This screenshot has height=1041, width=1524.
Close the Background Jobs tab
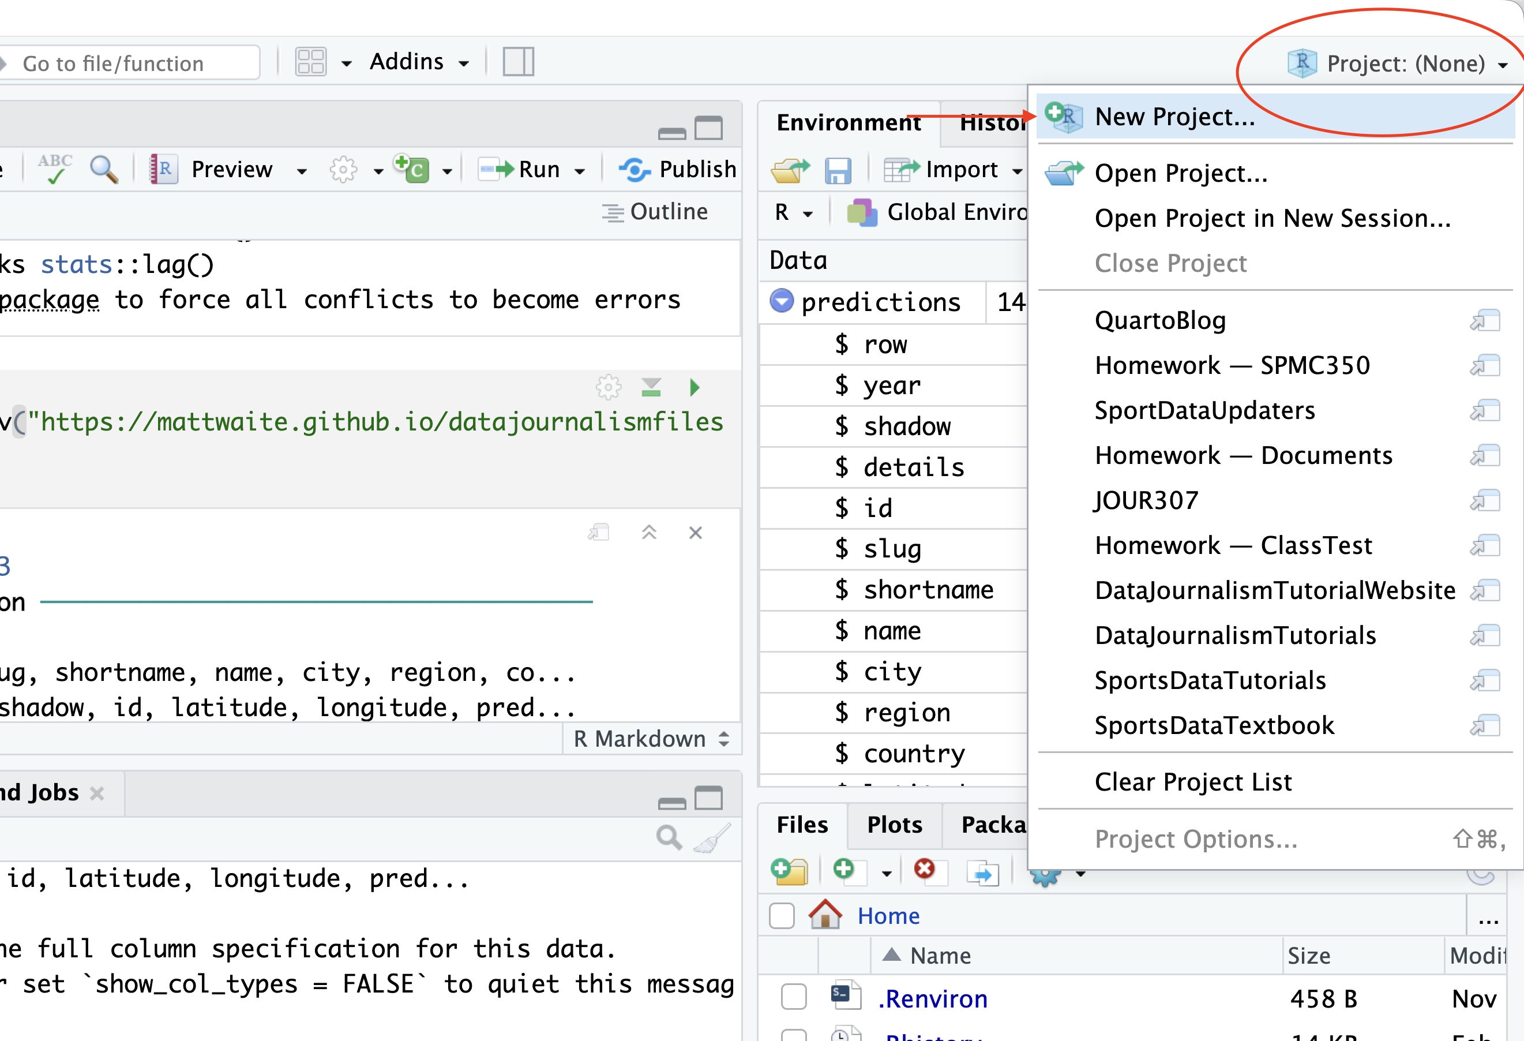click(x=97, y=793)
